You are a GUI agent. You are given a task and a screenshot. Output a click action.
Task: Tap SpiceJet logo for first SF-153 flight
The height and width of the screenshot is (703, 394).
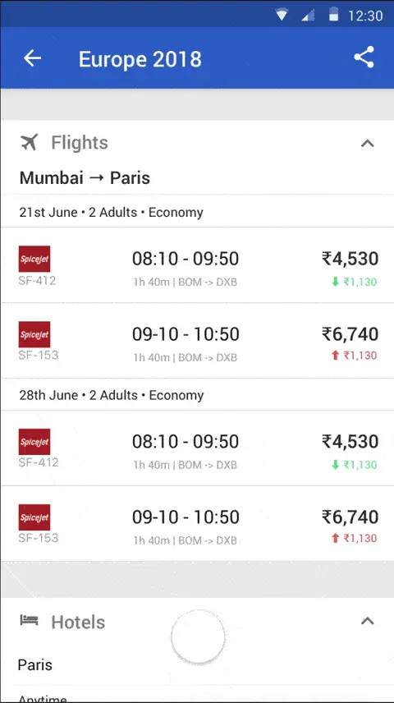pyautogui.click(x=34, y=334)
